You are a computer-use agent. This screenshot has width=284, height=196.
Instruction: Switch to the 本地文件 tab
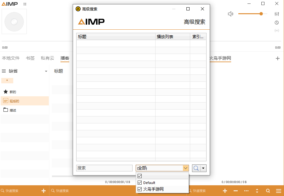click(11, 58)
